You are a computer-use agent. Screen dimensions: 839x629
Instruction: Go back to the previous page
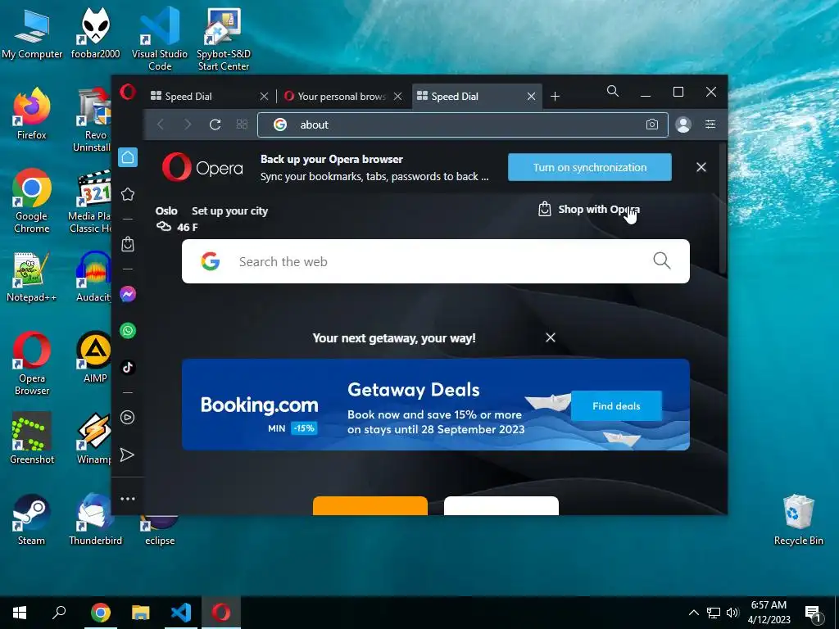point(161,124)
